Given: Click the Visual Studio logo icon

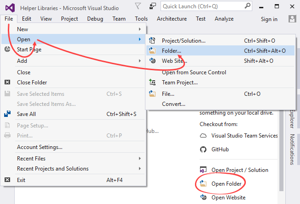Looking at the screenshot, I should [x=10, y=8].
